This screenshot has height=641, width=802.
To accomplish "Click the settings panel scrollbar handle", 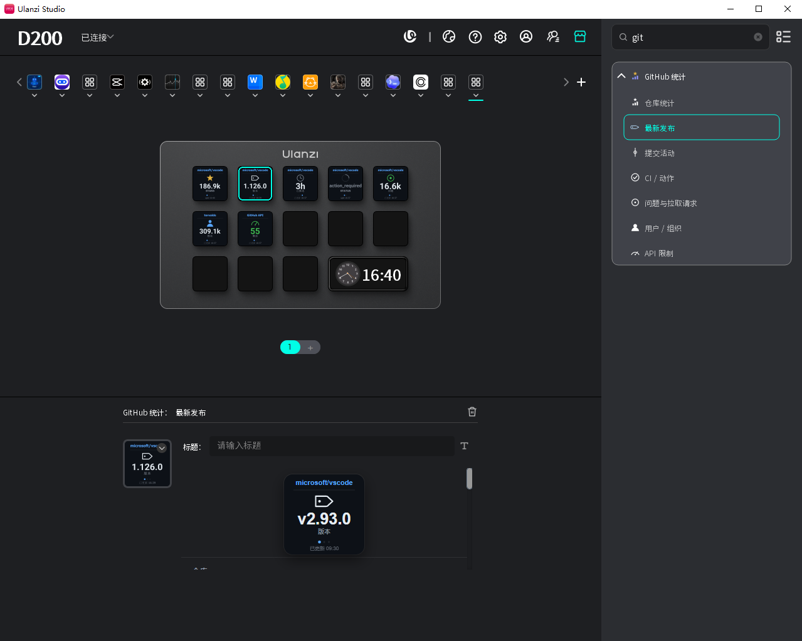I will (469, 478).
